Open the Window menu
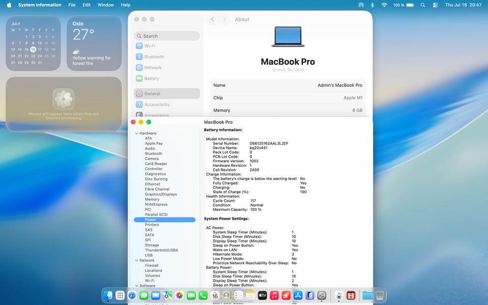Screen dimensions: 488x305 tap(106, 5)
